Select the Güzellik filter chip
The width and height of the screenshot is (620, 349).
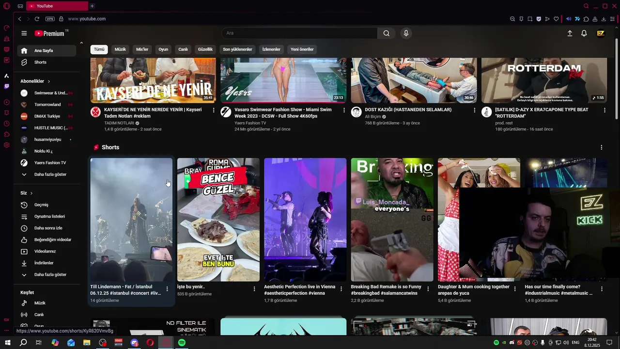coord(205,49)
